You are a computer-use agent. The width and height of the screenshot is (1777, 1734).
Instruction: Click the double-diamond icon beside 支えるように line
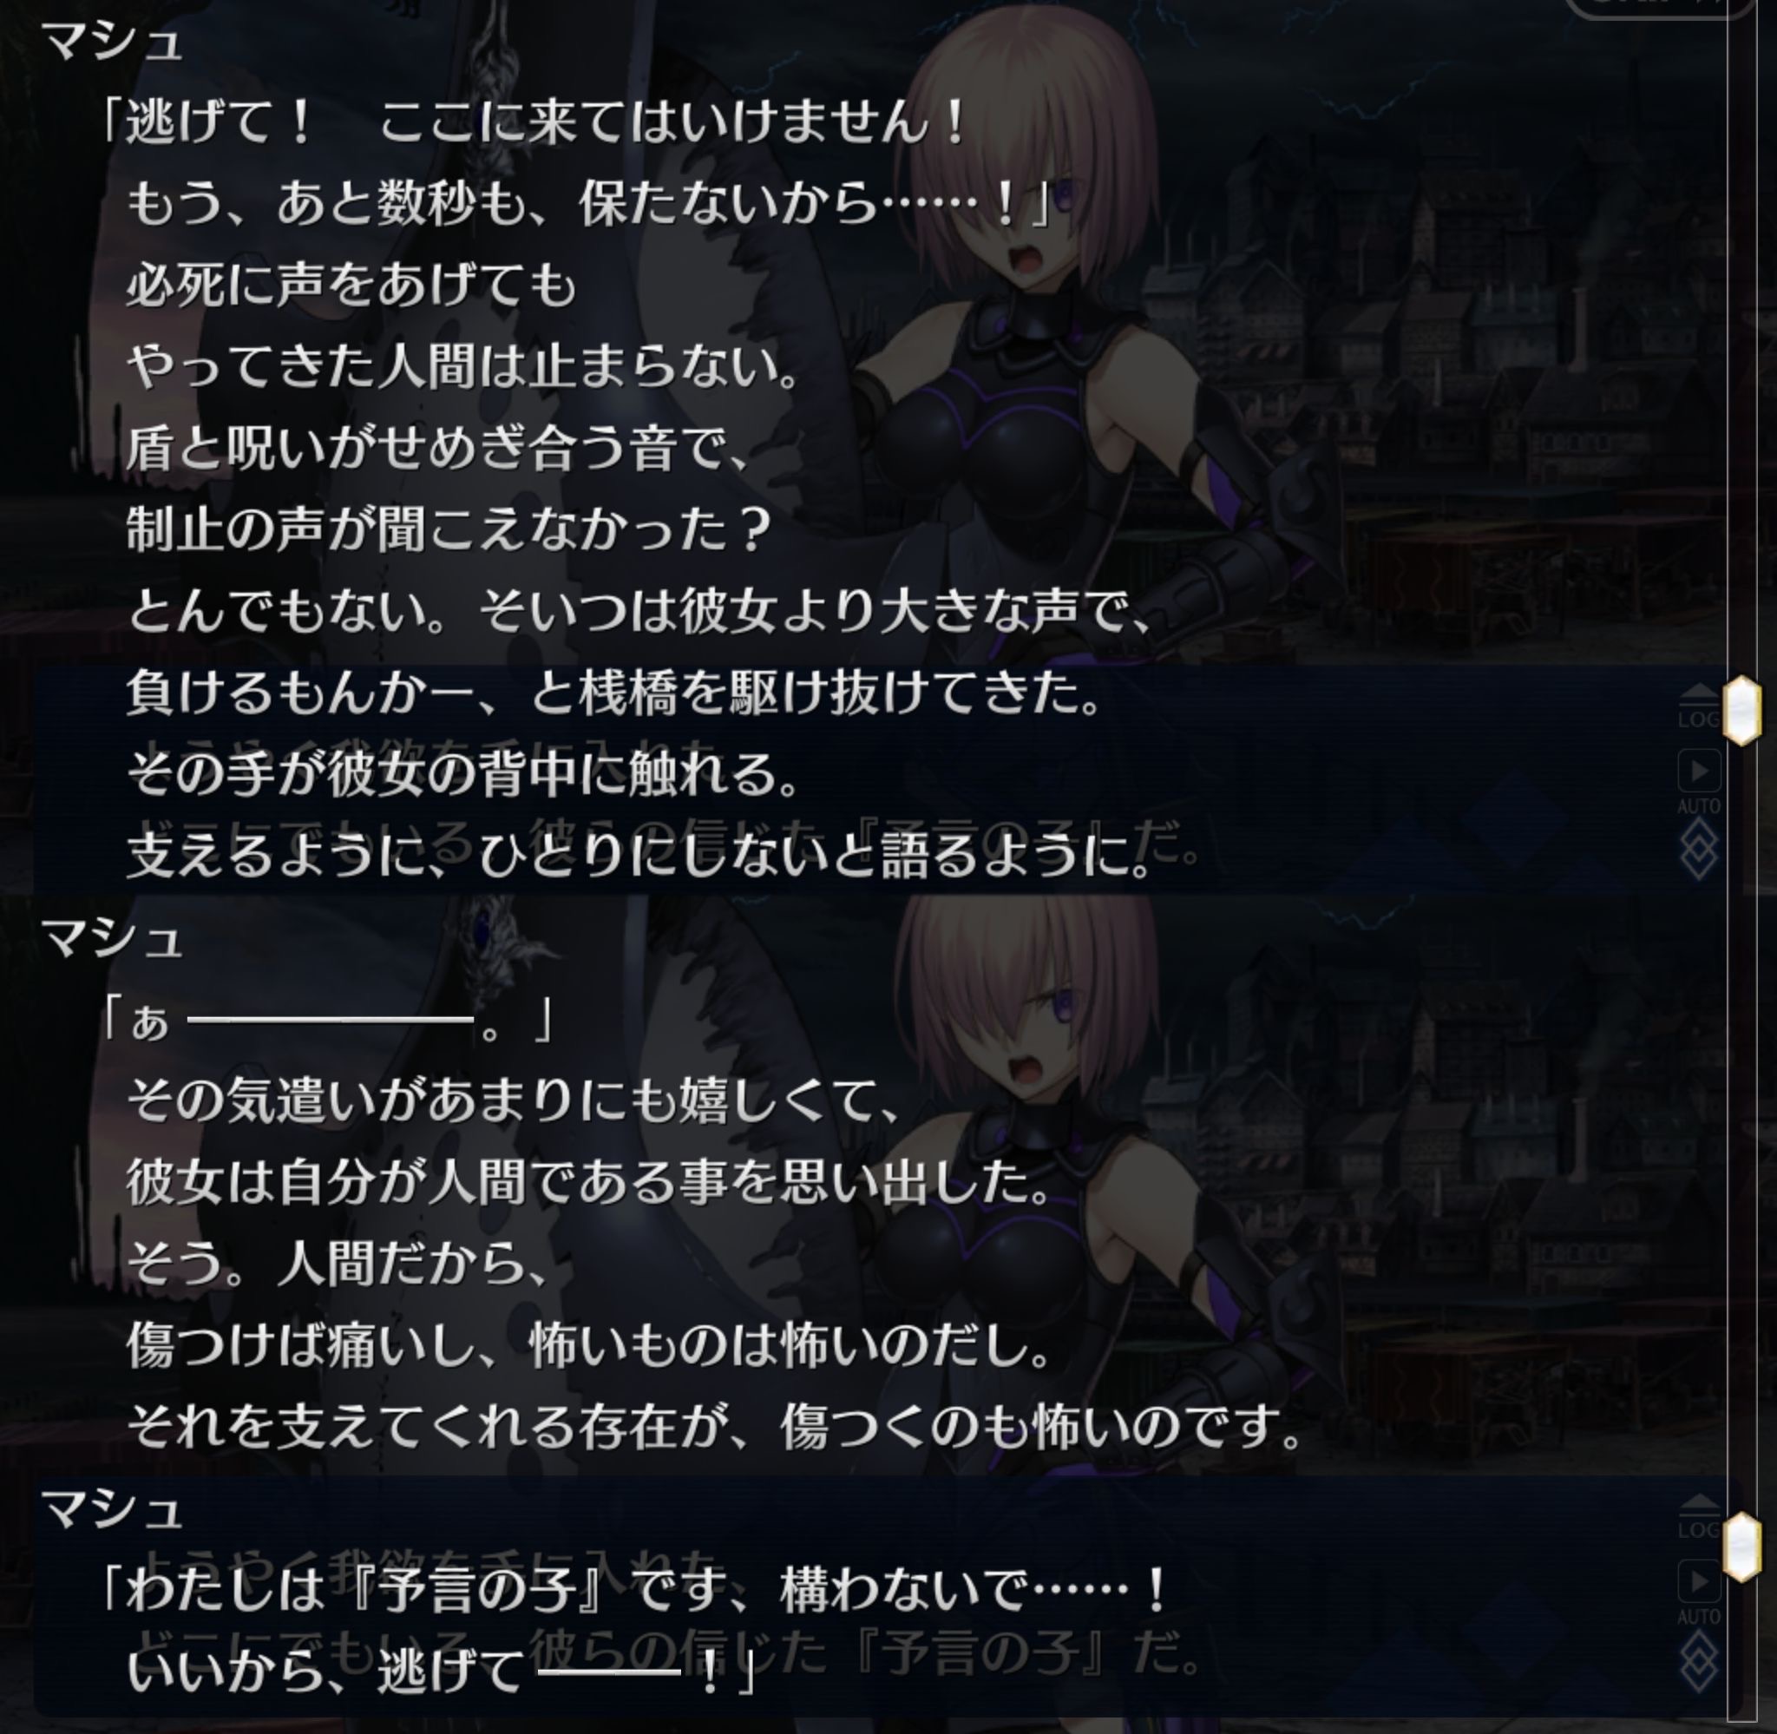[x=1698, y=850]
